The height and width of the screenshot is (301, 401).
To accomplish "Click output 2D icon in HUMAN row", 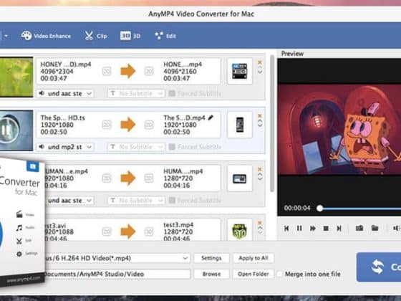I will point(149,178).
